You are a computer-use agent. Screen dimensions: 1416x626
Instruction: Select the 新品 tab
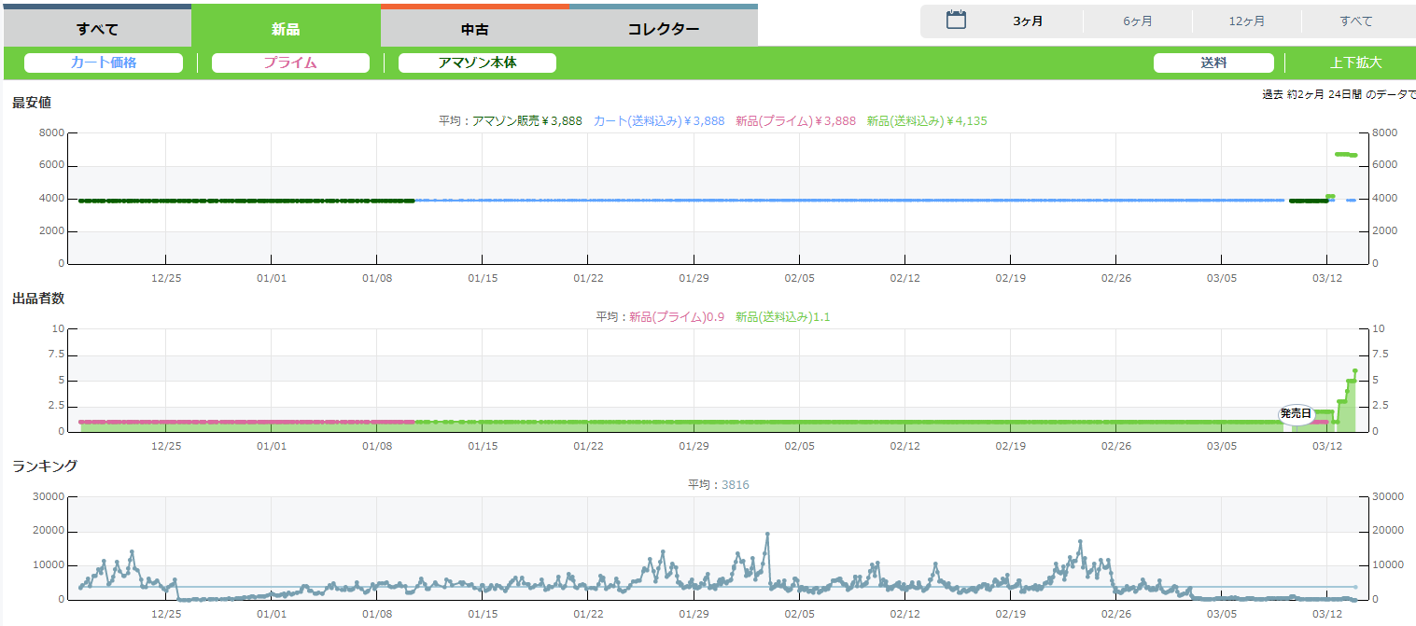[x=286, y=28]
